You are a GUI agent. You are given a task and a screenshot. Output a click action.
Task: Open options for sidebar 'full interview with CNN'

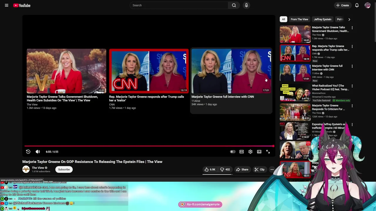352,66
